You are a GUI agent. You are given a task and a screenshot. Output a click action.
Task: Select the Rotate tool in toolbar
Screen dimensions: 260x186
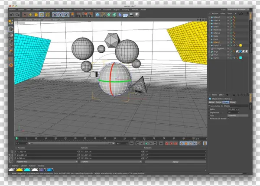pos(41,15)
